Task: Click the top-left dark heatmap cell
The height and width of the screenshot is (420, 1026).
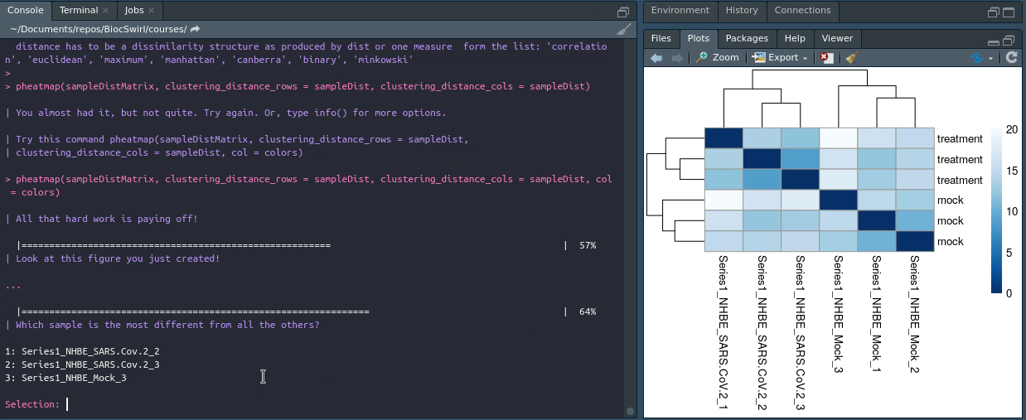Action: (x=724, y=138)
